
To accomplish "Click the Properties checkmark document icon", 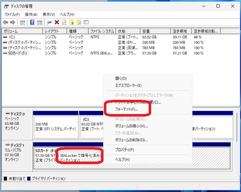I will point(64,22).
